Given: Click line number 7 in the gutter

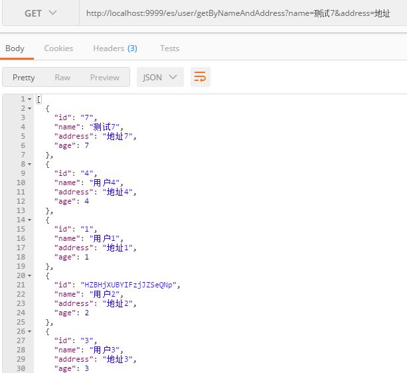Looking at the screenshot, I should [x=23, y=155].
